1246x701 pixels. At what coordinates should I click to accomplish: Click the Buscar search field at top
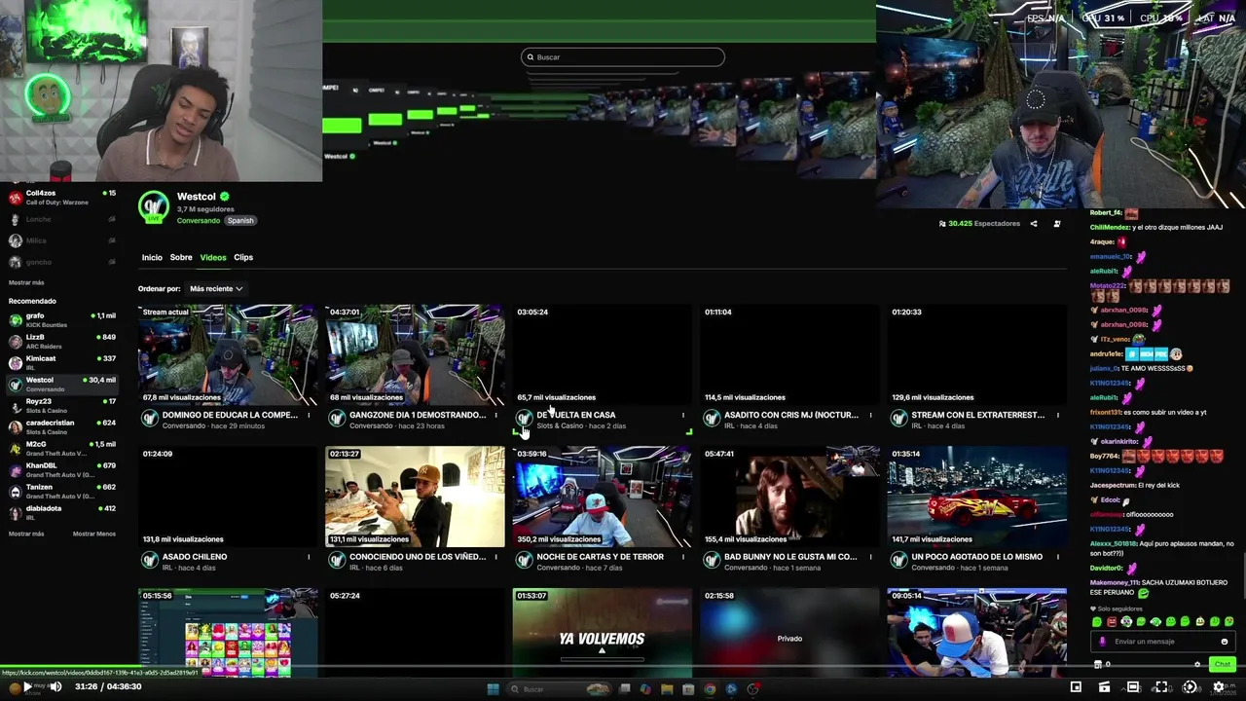coord(623,57)
